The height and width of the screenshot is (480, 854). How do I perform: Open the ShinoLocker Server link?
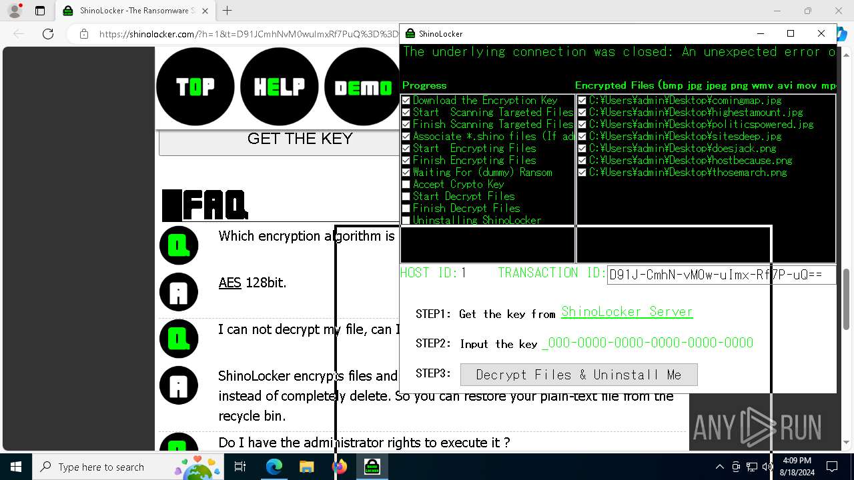[x=626, y=312]
